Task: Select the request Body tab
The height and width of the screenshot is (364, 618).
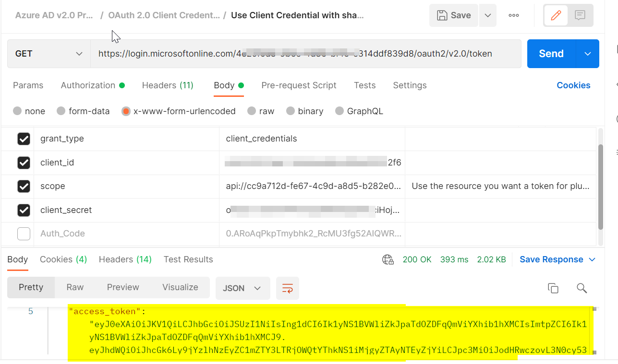Action: click(229, 85)
